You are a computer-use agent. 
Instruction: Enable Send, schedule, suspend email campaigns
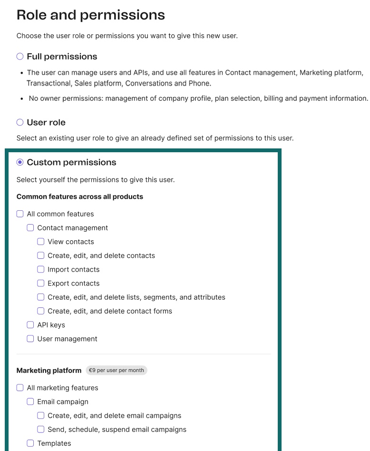[40, 429]
